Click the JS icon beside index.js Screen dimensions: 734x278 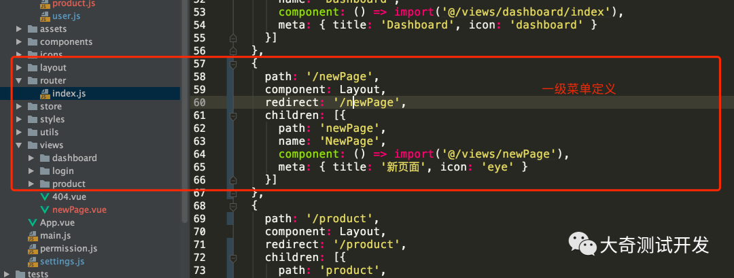click(x=45, y=94)
